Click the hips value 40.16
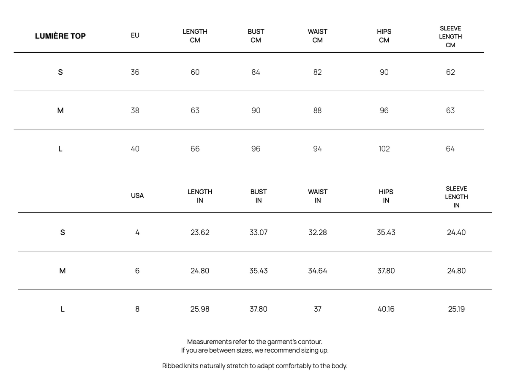 pos(386,309)
